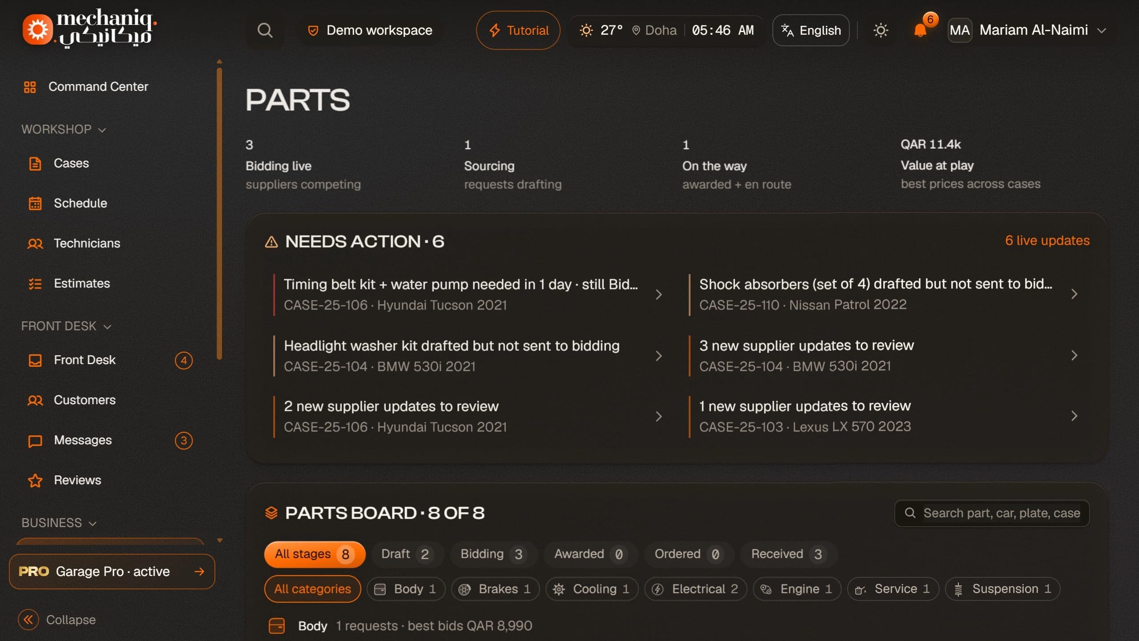Screen dimensions: 1139x641
Task: Click the Needs Action warning triangle icon
Action: tap(271, 242)
